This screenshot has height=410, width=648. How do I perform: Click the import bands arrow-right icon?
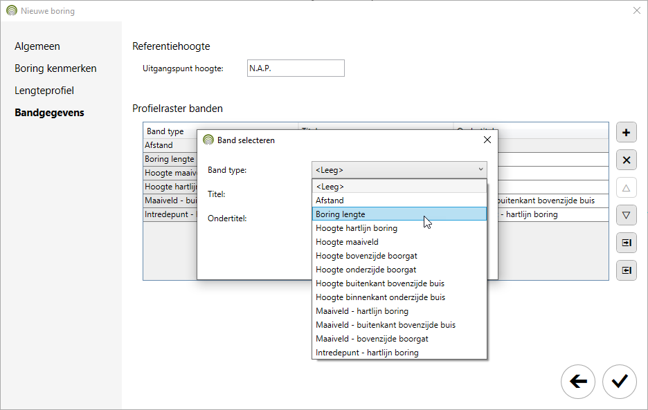tap(626, 243)
